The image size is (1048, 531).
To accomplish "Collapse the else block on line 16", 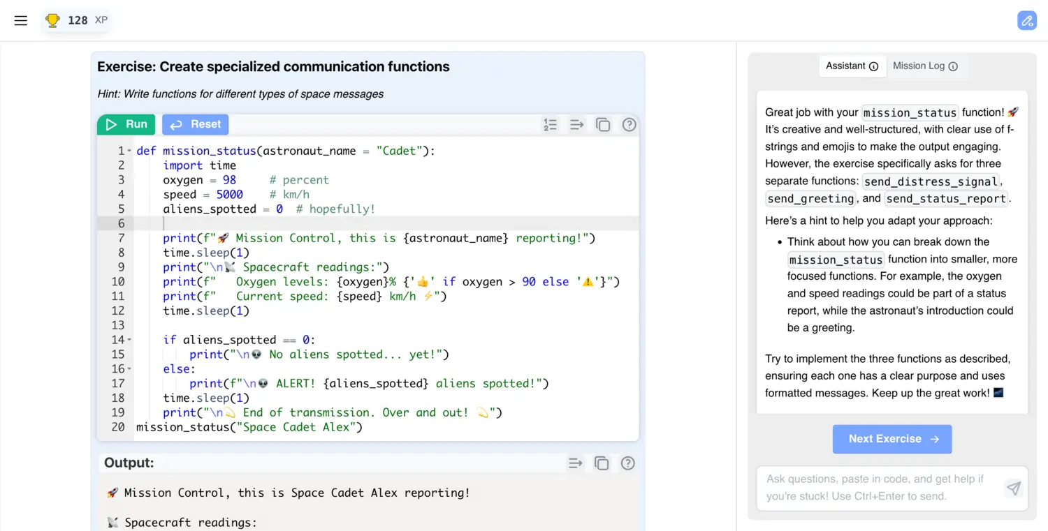I will [130, 368].
